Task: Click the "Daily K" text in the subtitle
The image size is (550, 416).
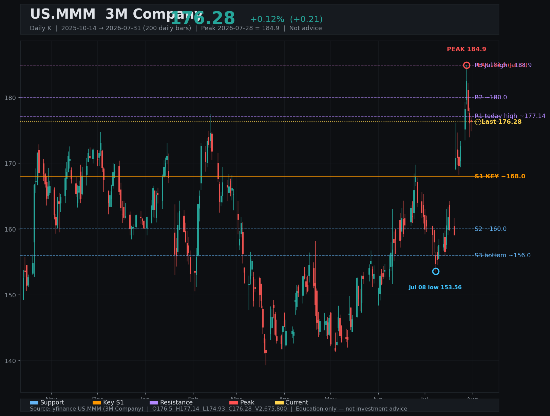Action: tap(40, 28)
